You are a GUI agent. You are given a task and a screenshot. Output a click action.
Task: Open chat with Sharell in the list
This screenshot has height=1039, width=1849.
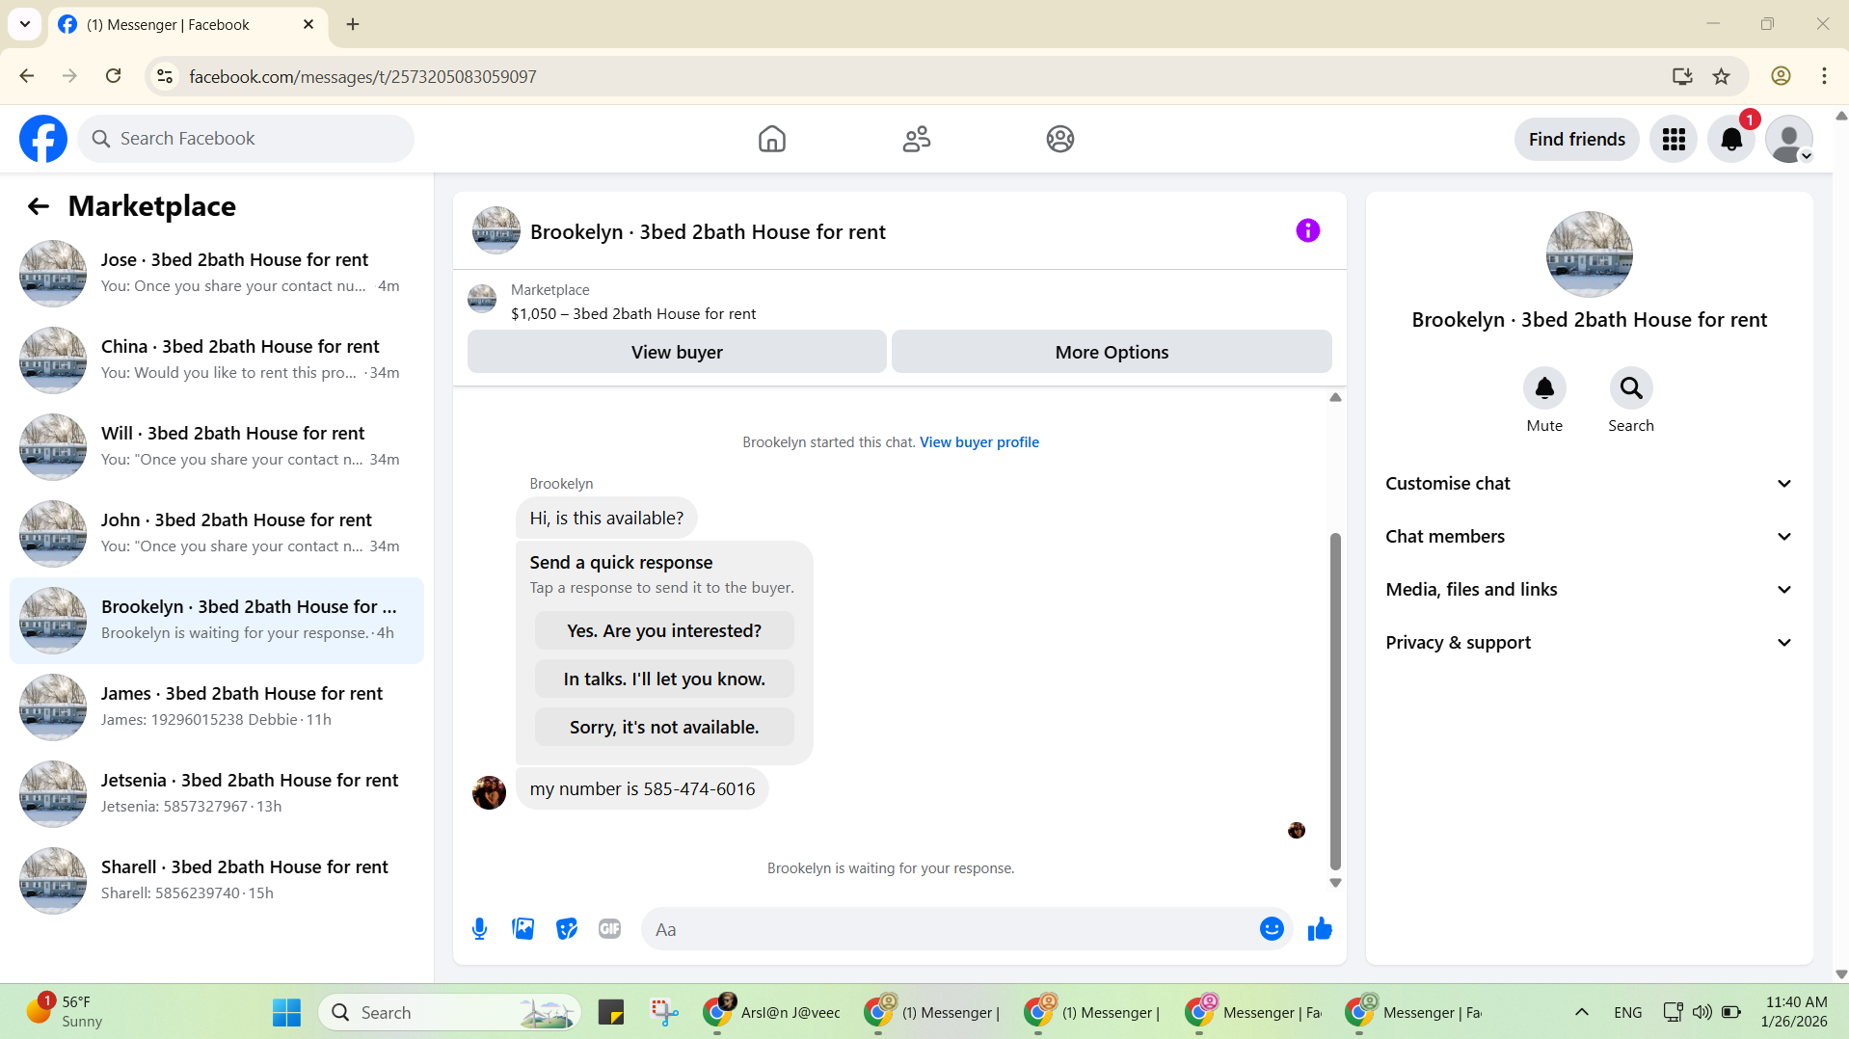click(217, 881)
